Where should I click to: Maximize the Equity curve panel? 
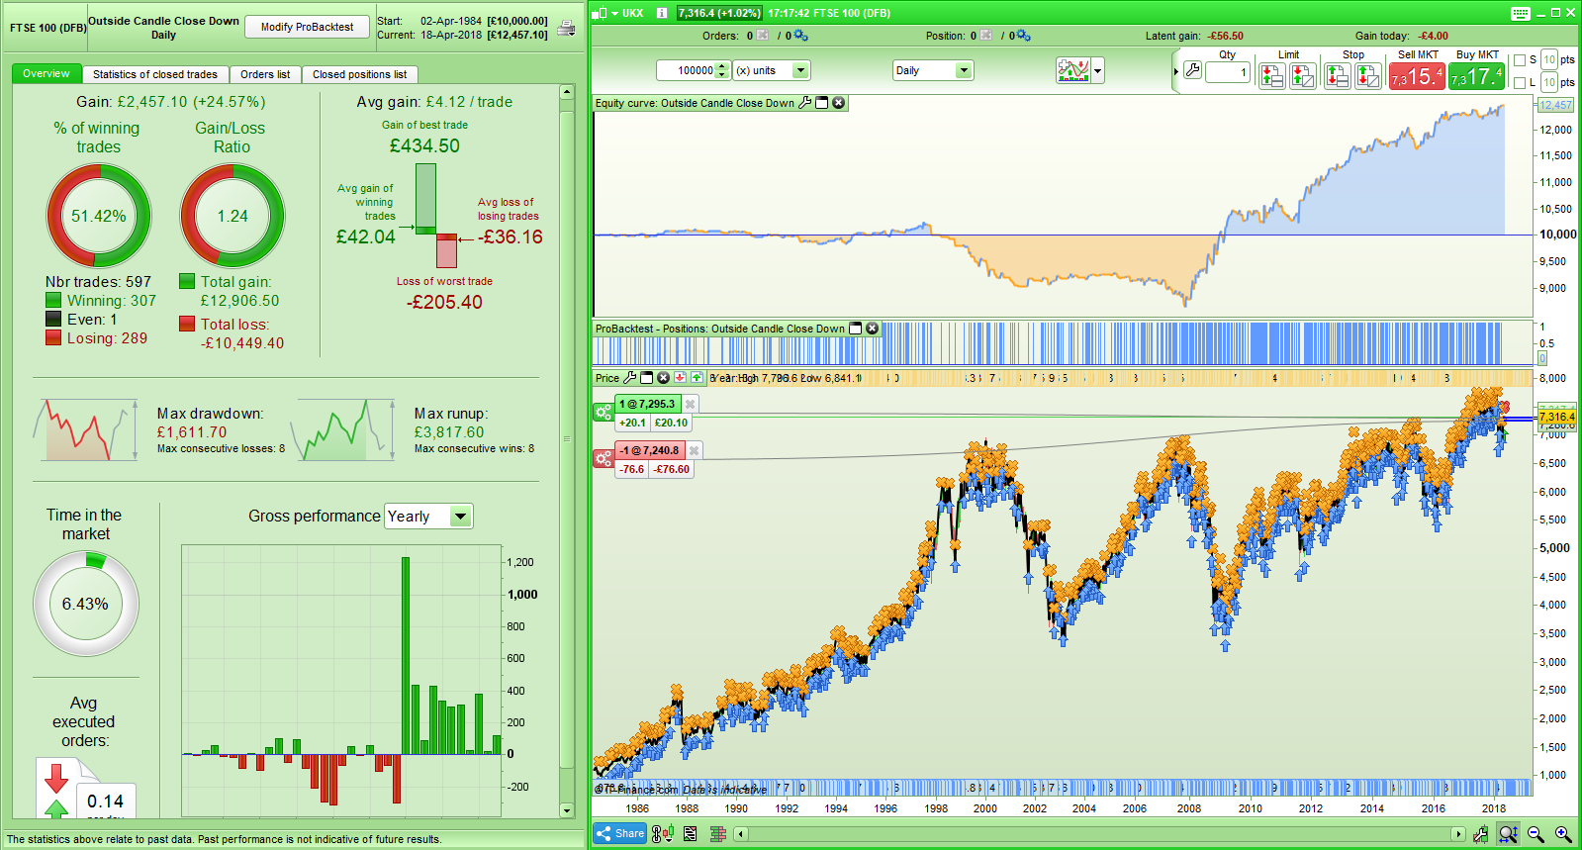(x=822, y=103)
